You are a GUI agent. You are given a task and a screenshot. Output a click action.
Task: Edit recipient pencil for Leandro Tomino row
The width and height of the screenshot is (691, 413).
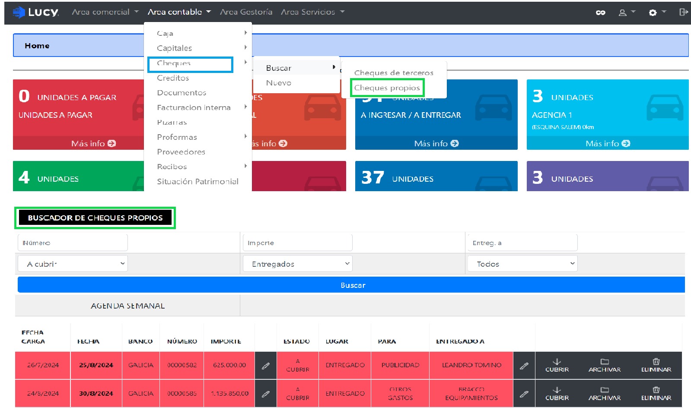coord(524,366)
